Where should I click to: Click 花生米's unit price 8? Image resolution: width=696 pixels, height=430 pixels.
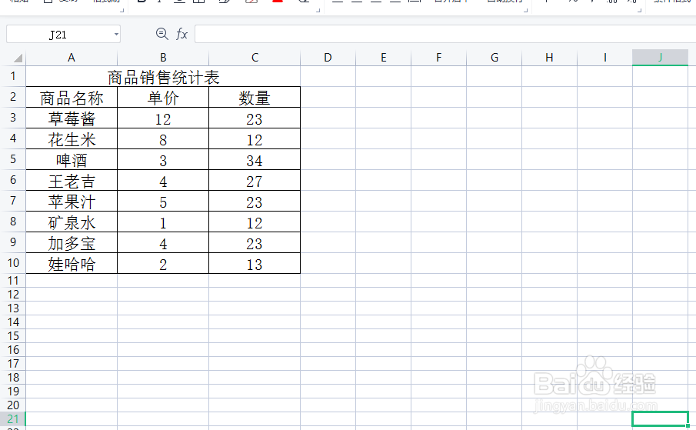(163, 139)
